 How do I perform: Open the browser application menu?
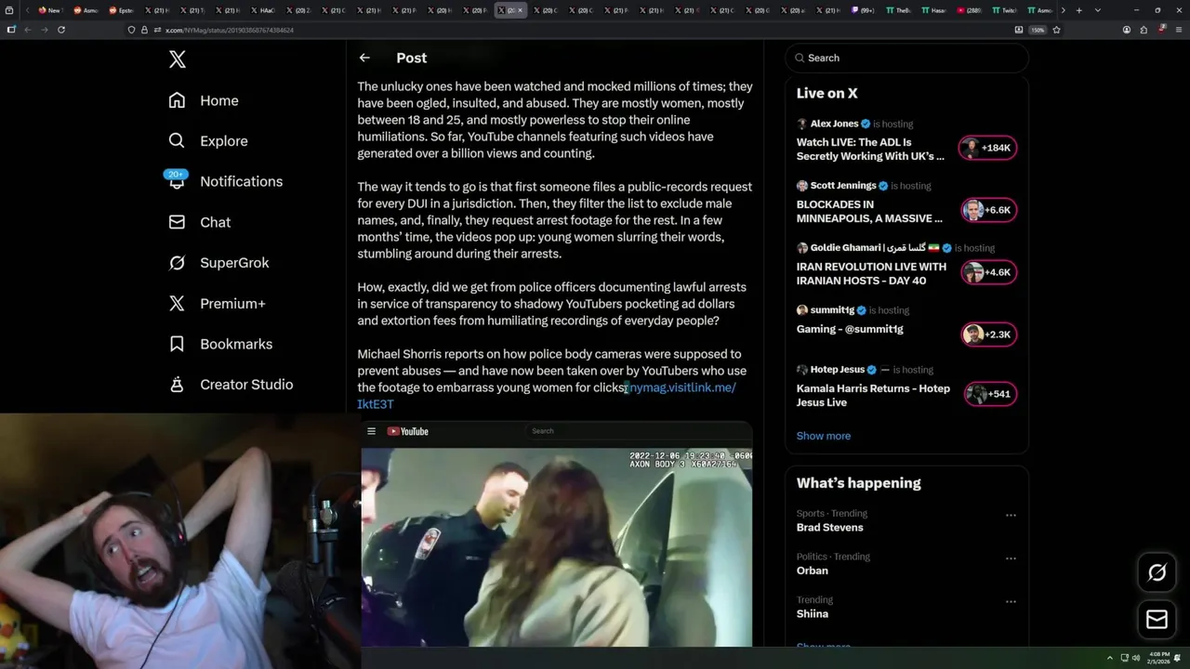coord(1178,30)
